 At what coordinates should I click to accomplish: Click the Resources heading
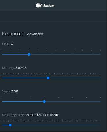pyautogui.click(x=13, y=34)
